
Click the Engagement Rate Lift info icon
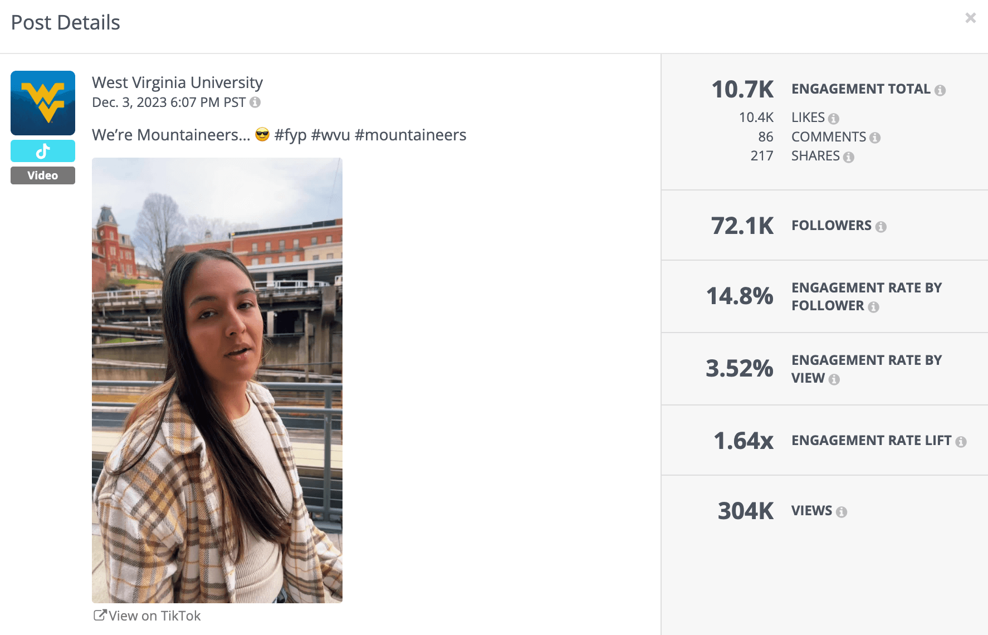961,441
